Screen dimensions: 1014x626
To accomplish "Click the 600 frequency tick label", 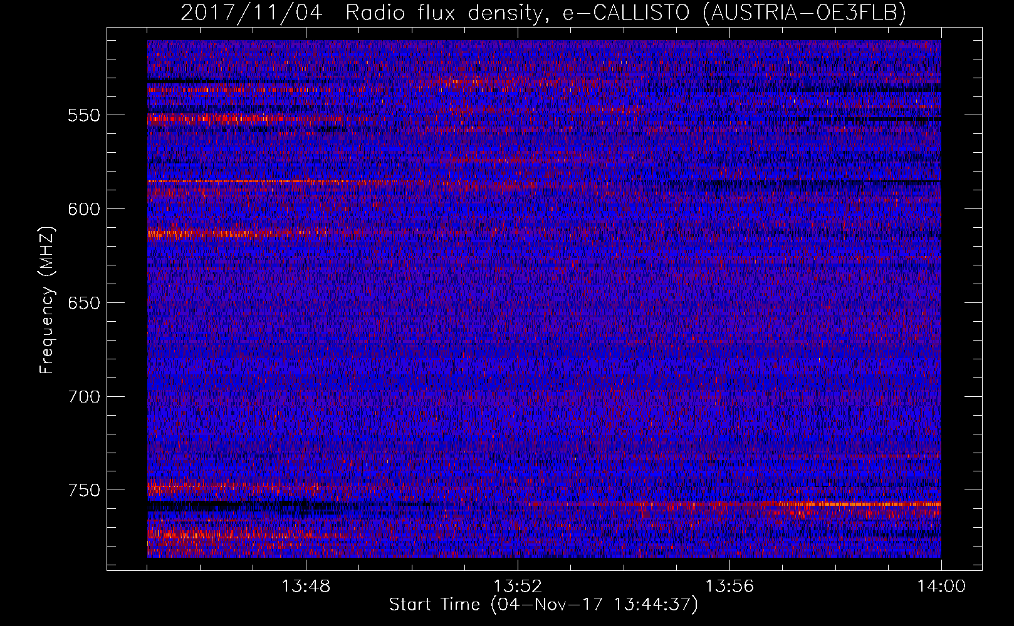I will tap(84, 209).
